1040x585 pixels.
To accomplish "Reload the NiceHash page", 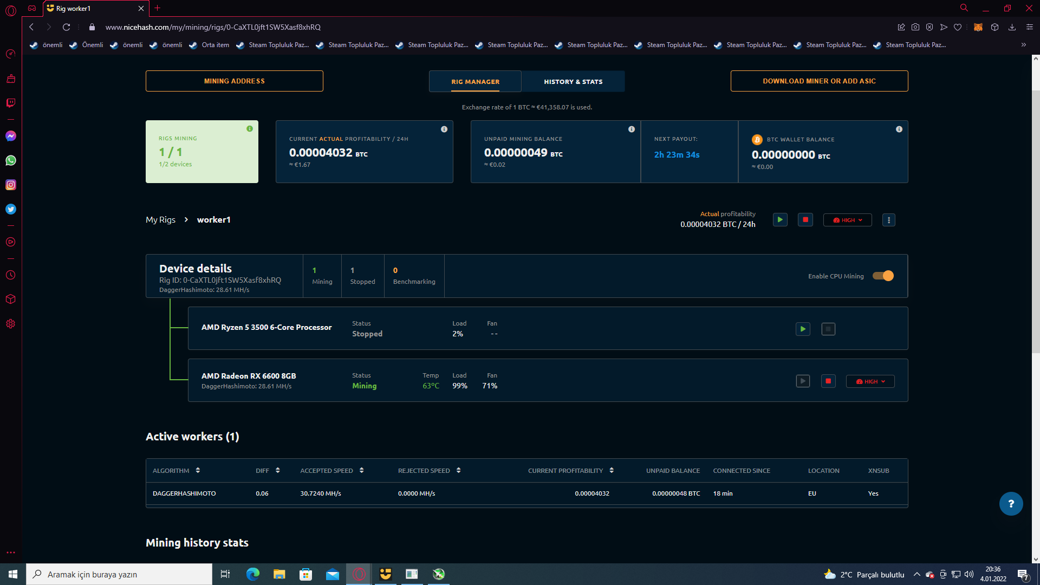I will pos(66,27).
